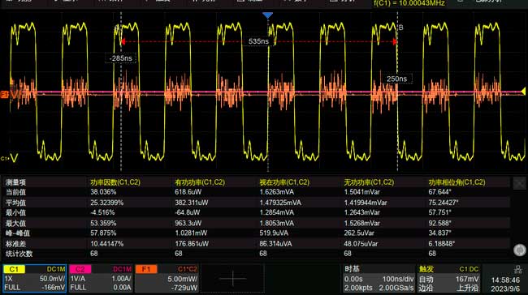528x295 pixels.
Task: Click the network status icon
Action: click(518, 269)
